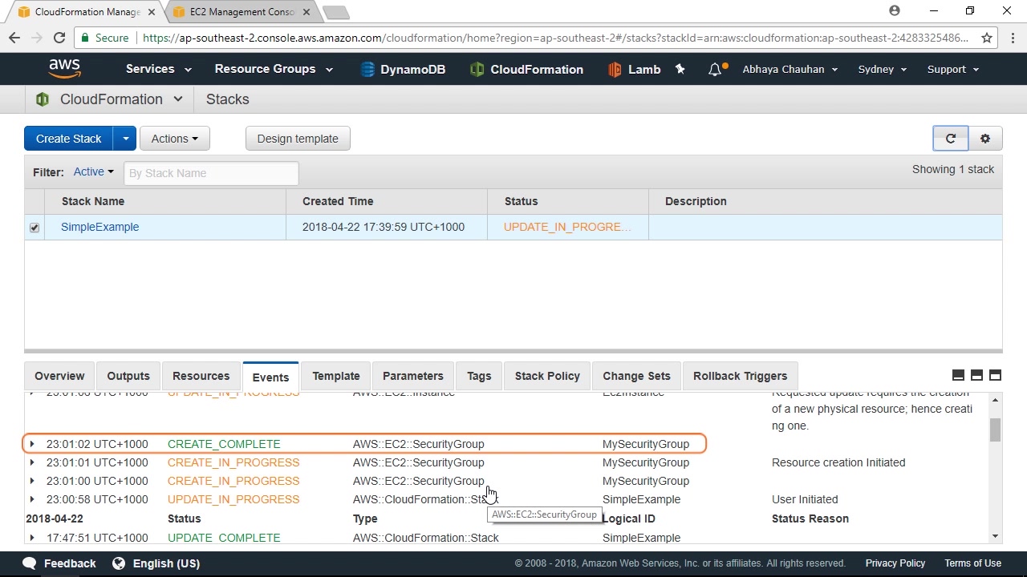The width and height of the screenshot is (1027, 577).
Task: Open Chrome user profile icon
Action: [x=895, y=11]
